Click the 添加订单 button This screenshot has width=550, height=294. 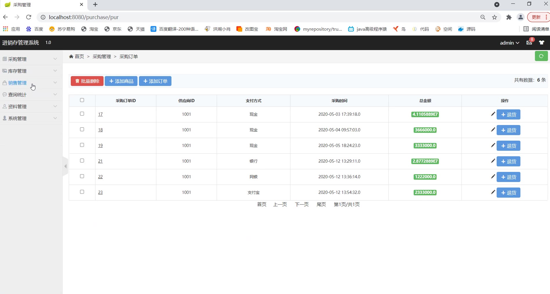click(x=155, y=81)
